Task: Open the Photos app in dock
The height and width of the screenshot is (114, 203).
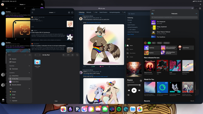Action: coord(140,109)
